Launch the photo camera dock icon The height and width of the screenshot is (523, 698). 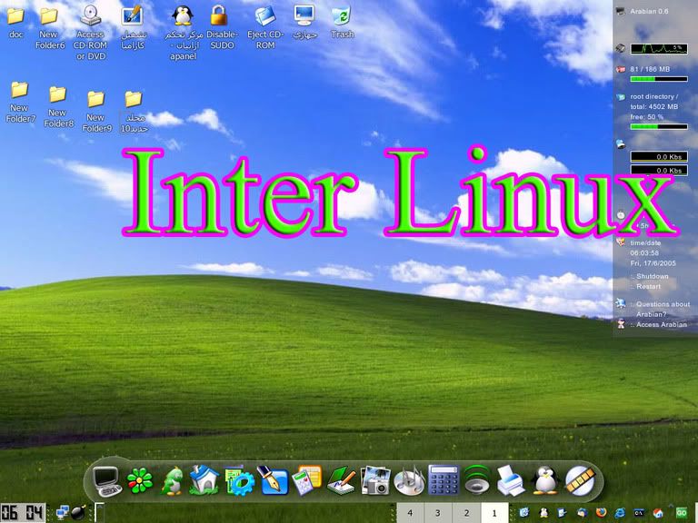coord(375,480)
